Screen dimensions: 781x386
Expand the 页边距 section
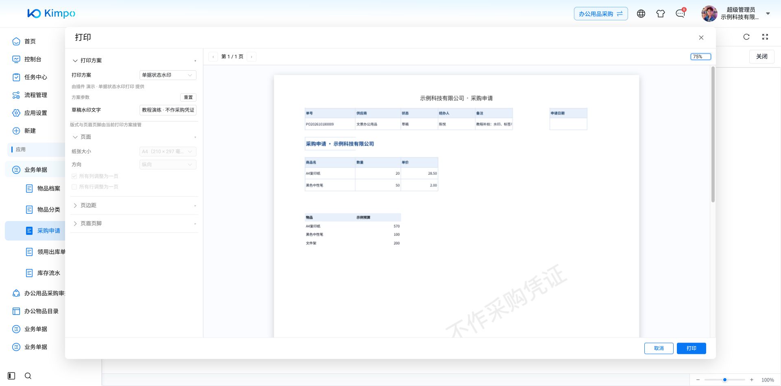[x=134, y=206]
